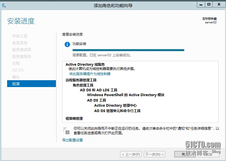Image resolution: width=226 pixels, height=161 pixels.
Task: Close the wizard with the X button
Action: [x=219, y=5]
